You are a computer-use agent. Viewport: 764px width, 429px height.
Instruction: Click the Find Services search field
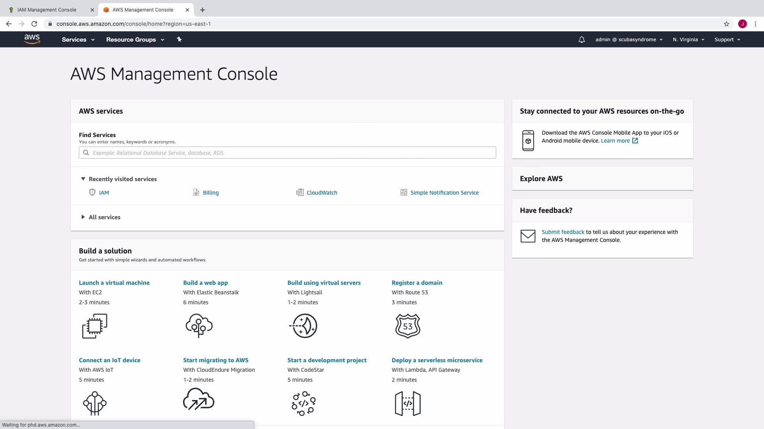(x=287, y=153)
